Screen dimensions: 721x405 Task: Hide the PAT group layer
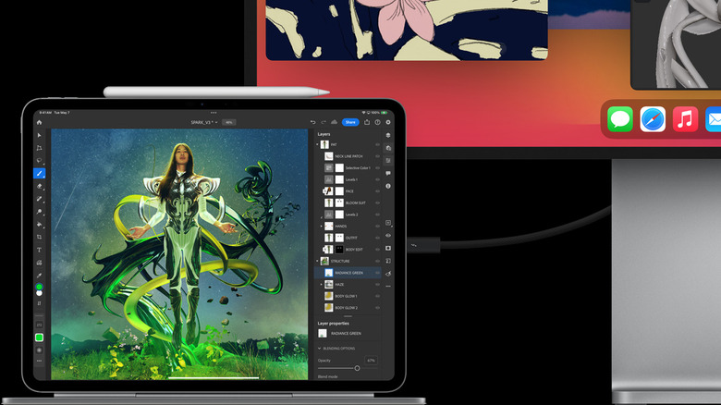click(377, 144)
